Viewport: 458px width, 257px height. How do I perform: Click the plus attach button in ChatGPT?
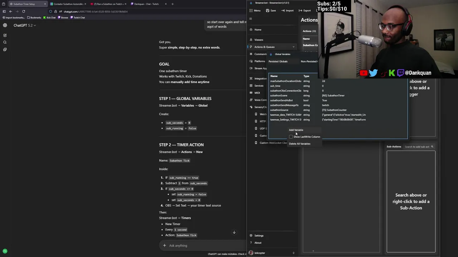164,246
